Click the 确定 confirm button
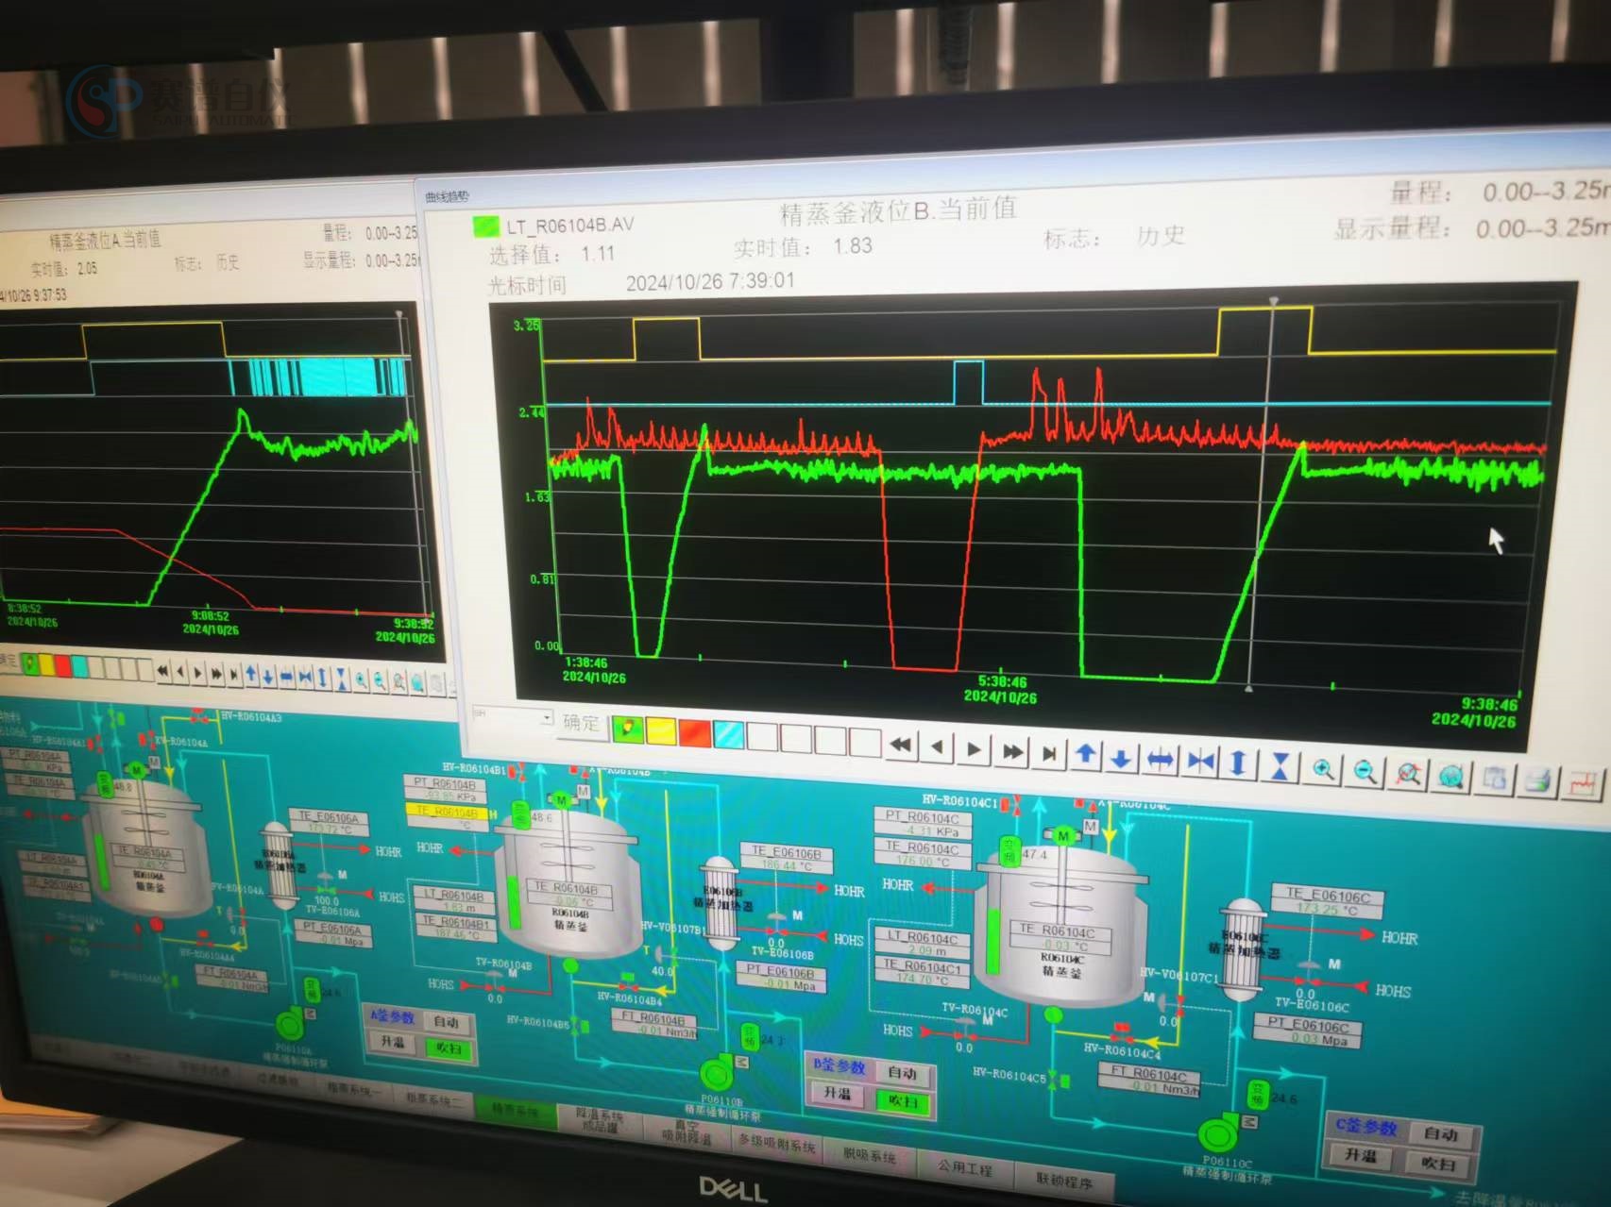Image resolution: width=1611 pixels, height=1207 pixels. coord(581,723)
